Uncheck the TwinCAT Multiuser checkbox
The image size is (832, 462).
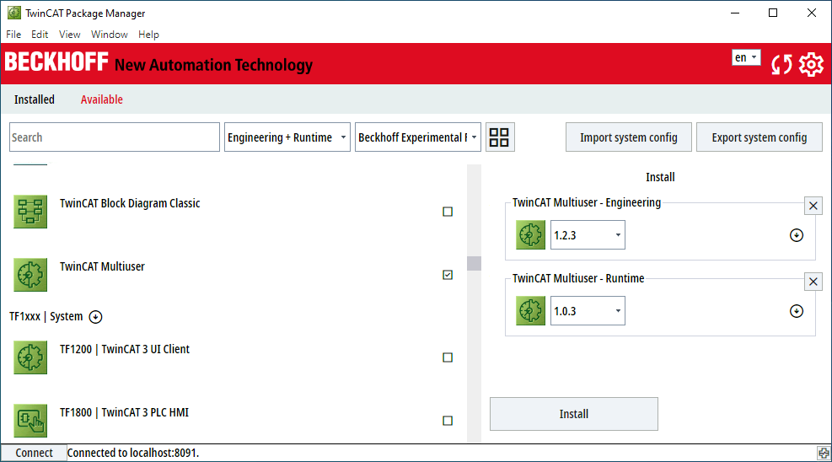[x=448, y=275]
